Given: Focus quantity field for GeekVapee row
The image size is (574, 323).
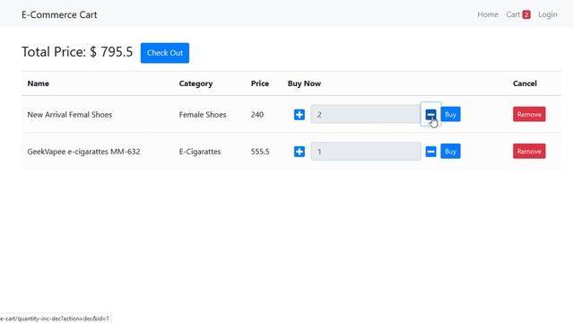Looking at the screenshot, I should 366,152.
